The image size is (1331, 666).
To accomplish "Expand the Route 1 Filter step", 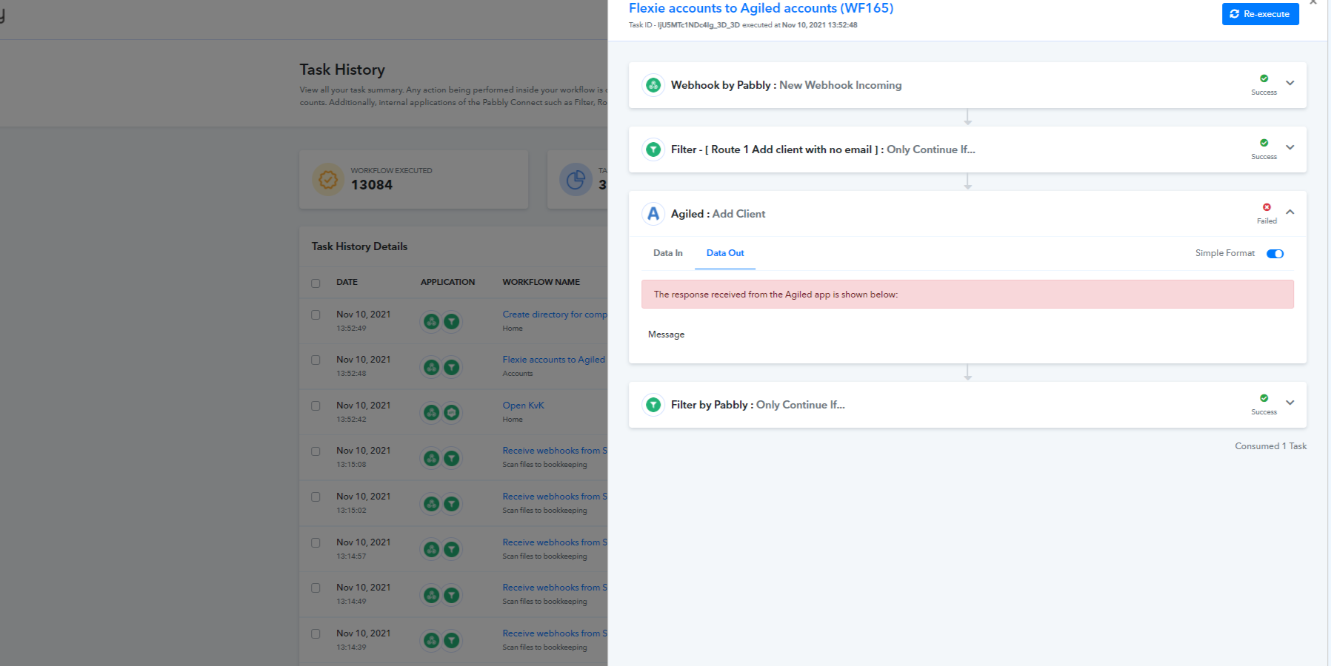I will (x=1290, y=147).
